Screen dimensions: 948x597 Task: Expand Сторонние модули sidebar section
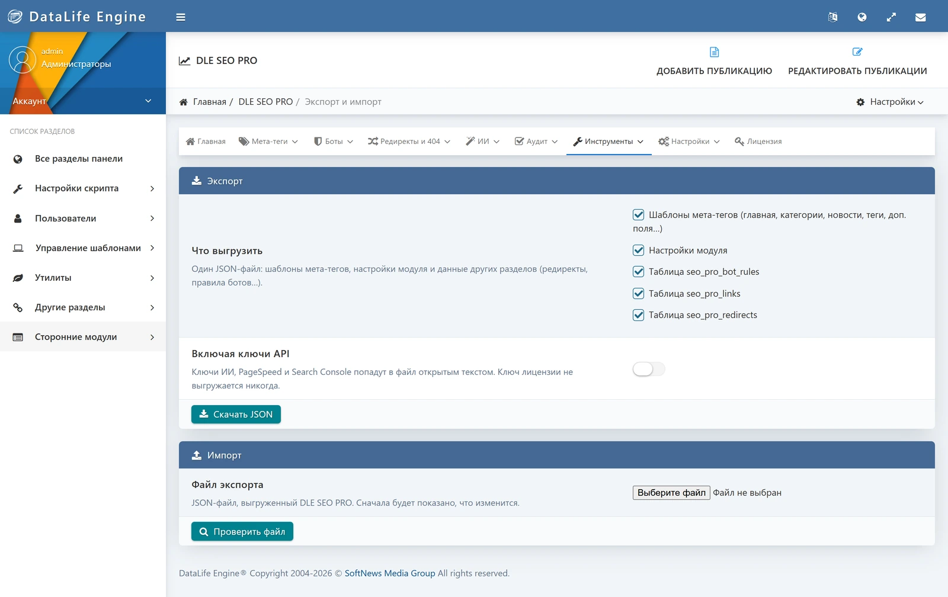83,337
